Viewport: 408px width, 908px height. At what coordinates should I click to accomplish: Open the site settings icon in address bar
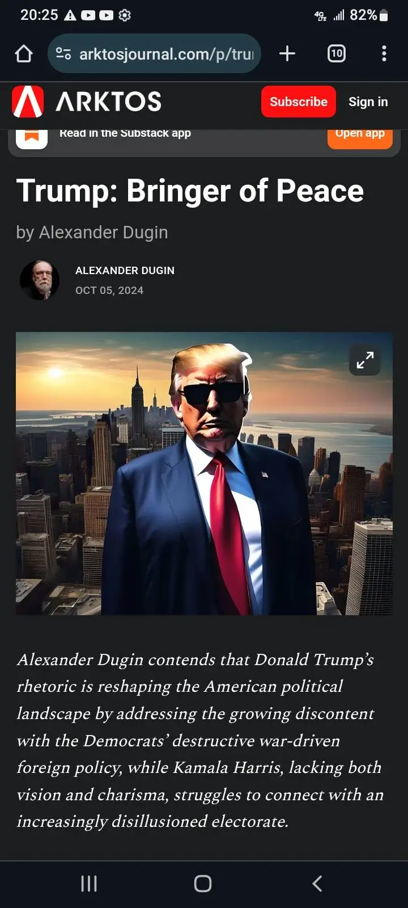coord(63,54)
